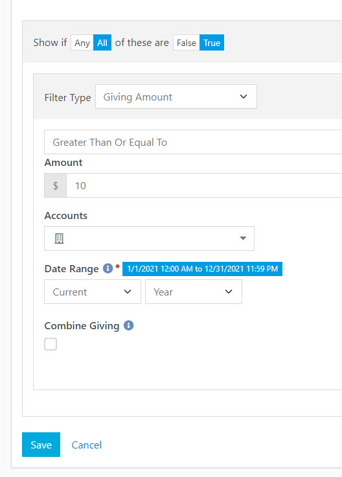
Task: Click the building icon in Accounts field
Action: (59, 238)
